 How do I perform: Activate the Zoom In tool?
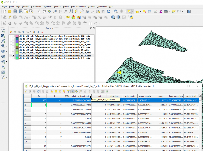point(55,11)
